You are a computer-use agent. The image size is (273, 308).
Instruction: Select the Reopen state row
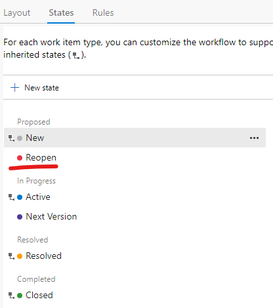pos(135,158)
